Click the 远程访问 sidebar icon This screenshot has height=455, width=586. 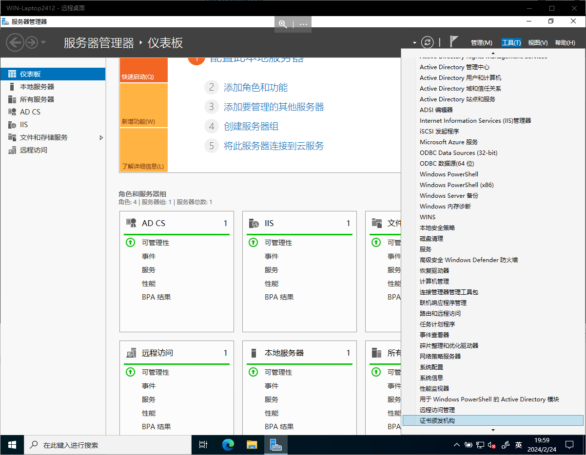(x=12, y=150)
